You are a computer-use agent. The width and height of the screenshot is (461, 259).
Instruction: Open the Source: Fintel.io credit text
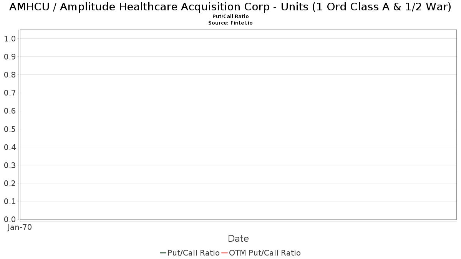pos(230,23)
